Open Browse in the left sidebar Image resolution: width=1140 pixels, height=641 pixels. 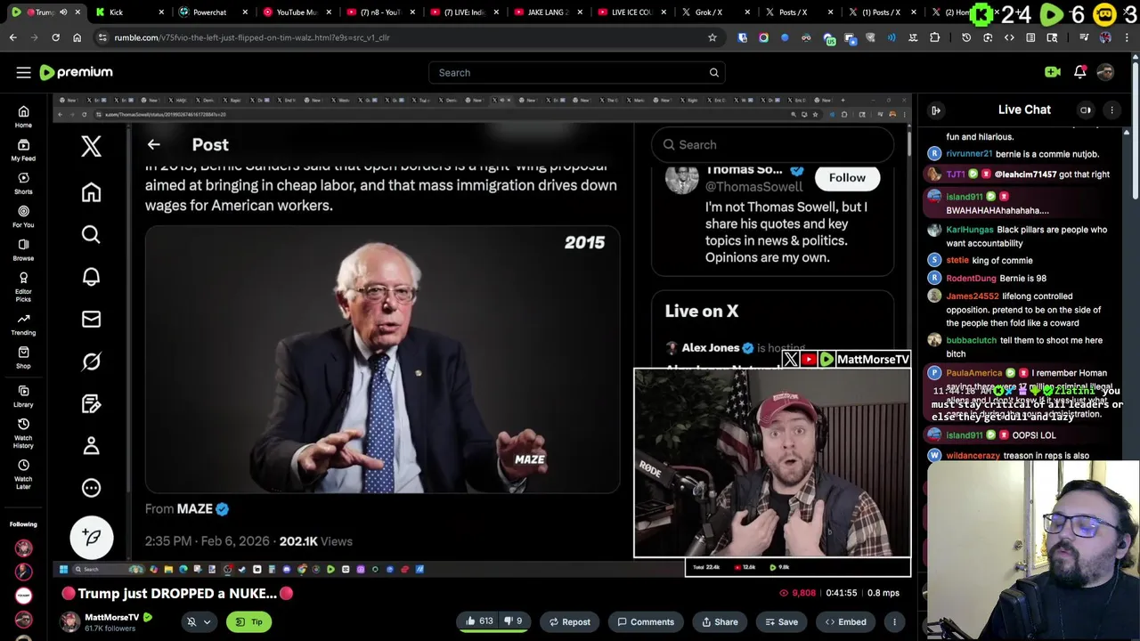click(x=23, y=250)
